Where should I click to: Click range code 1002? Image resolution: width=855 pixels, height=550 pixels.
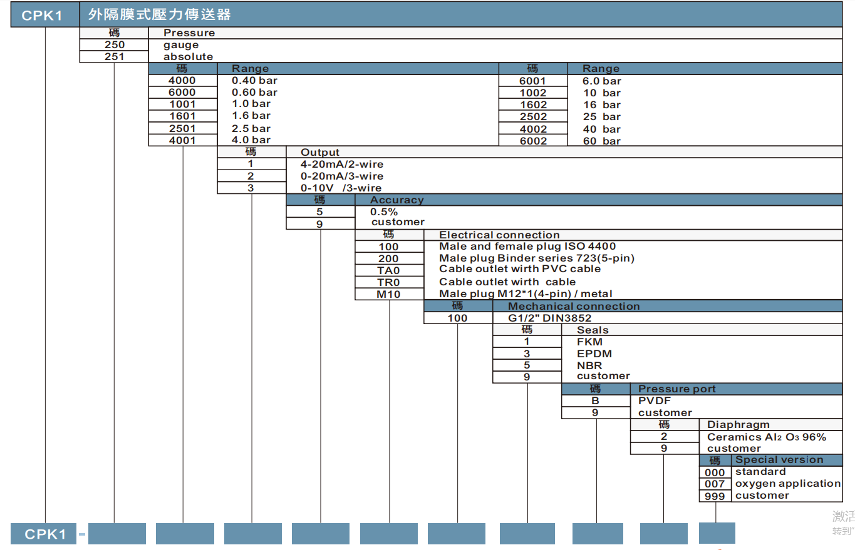[533, 93]
